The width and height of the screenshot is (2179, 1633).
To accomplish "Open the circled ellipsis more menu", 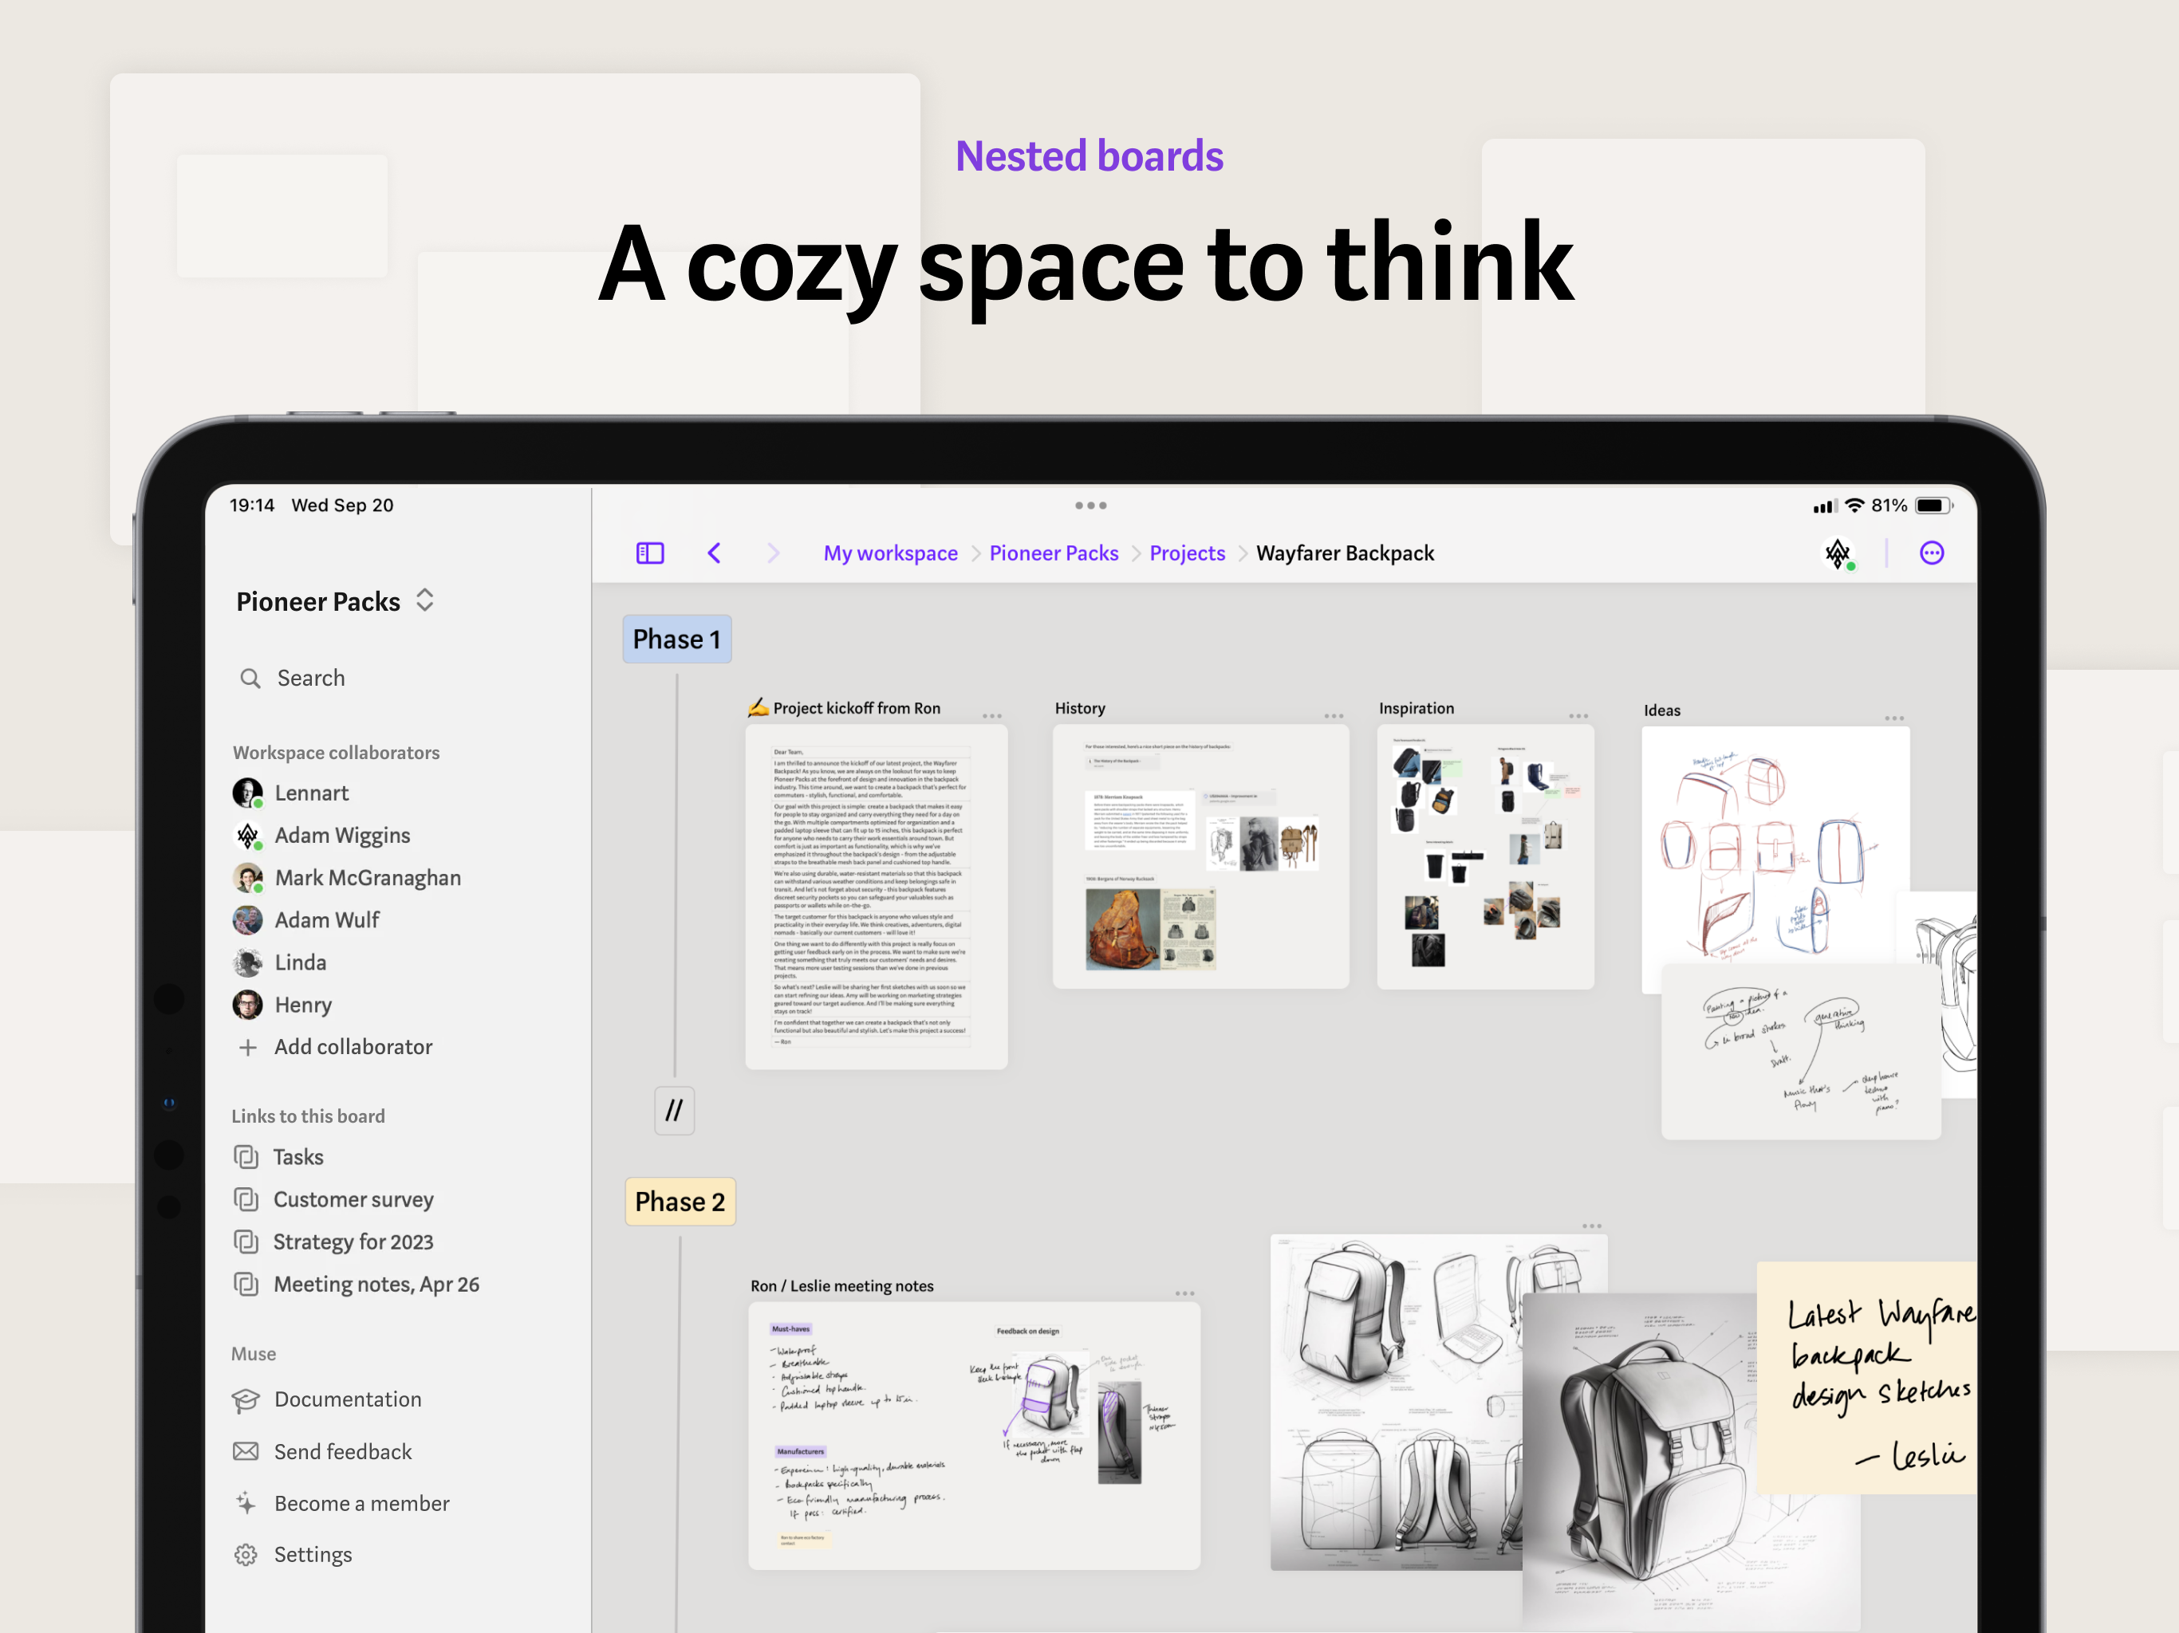I will 1932,553.
